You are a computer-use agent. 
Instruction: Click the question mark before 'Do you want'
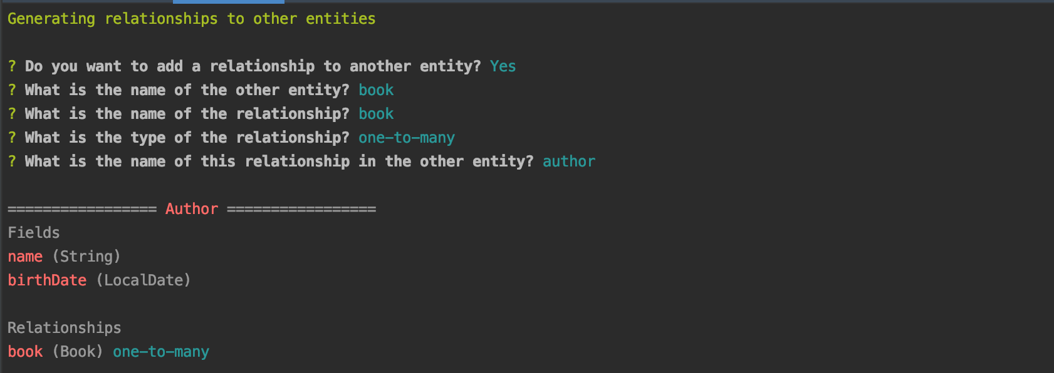(x=12, y=66)
